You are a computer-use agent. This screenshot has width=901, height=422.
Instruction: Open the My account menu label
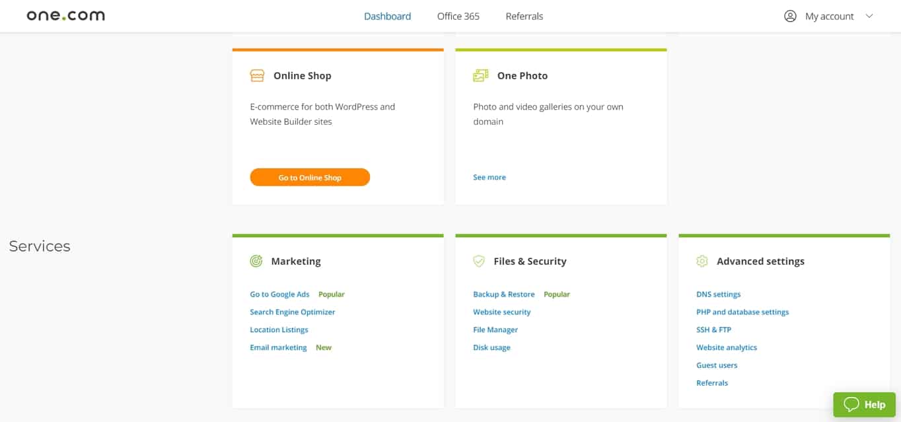(x=830, y=17)
